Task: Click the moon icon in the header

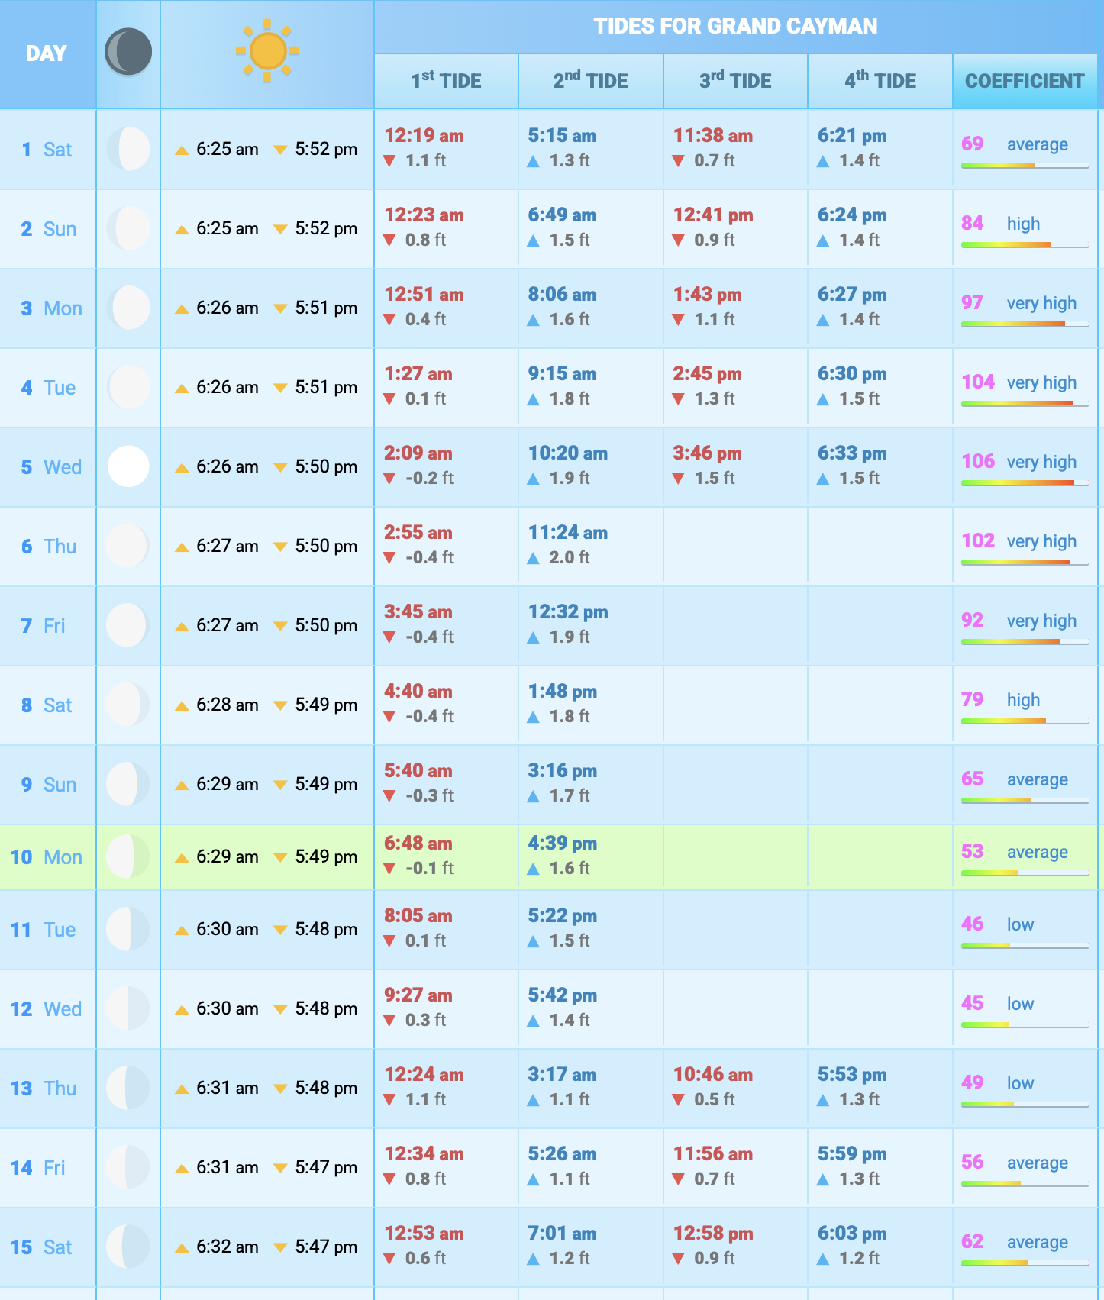Action: tap(128, 53)
